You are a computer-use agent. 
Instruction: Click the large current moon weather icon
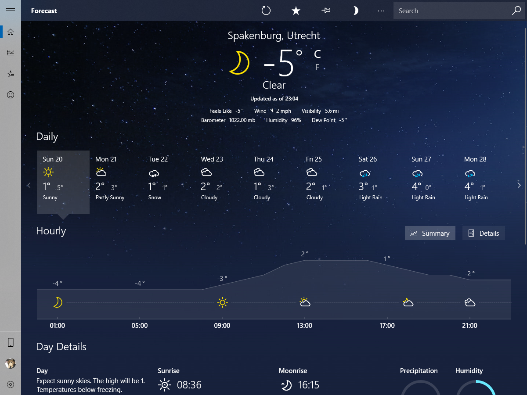(239, 62)
